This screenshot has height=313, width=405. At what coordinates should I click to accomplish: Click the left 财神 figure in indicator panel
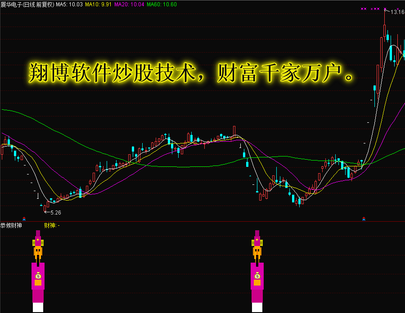pos(38,270)
